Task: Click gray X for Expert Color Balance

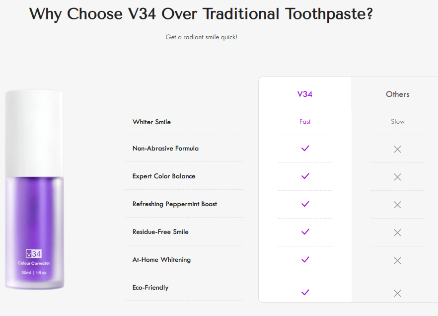Action: coord(397,177)
